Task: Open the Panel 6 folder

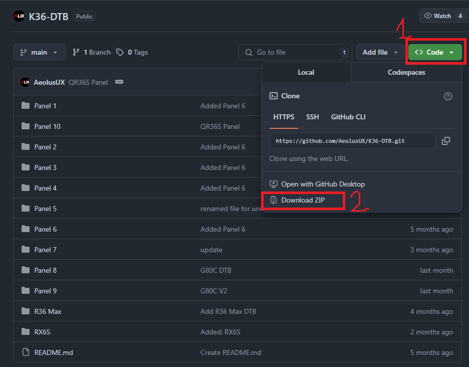Action: (45, 229)
